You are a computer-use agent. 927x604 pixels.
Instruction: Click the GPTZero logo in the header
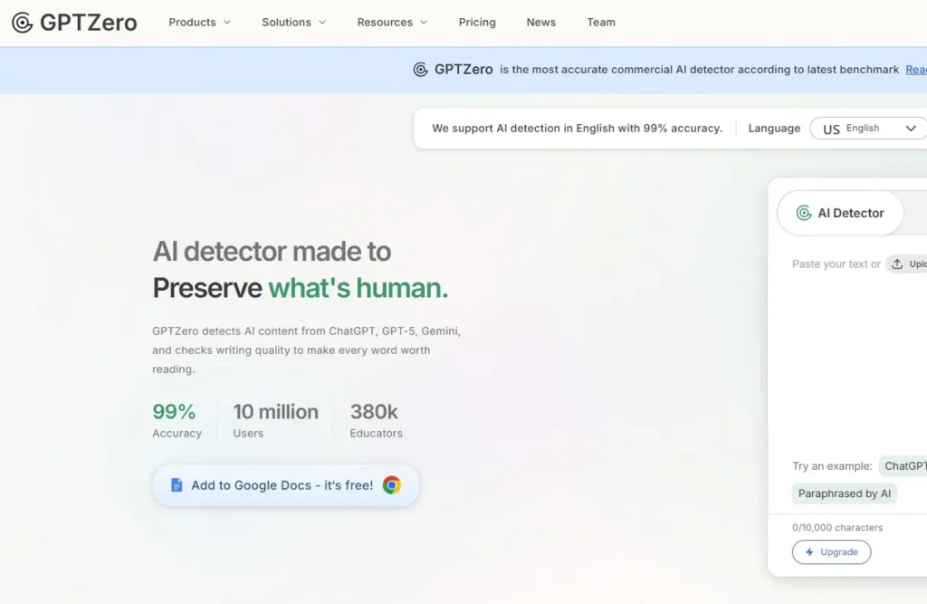coord(74,22)
